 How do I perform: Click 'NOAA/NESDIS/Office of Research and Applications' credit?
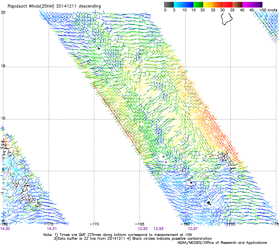(222, 243)
